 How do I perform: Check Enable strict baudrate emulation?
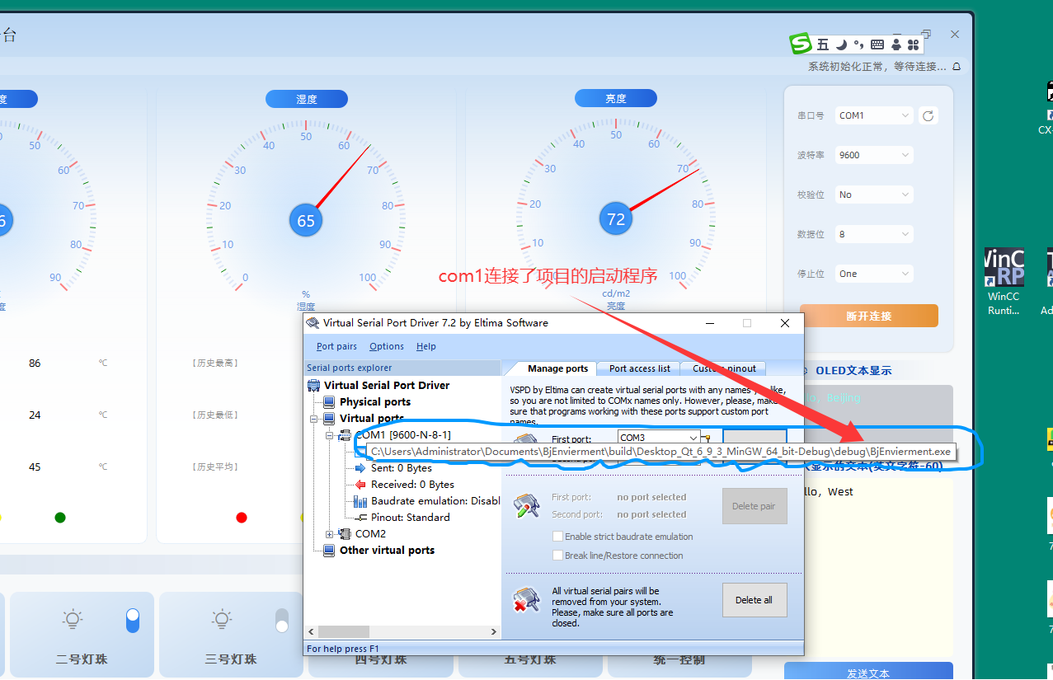(x=557, y=537)
